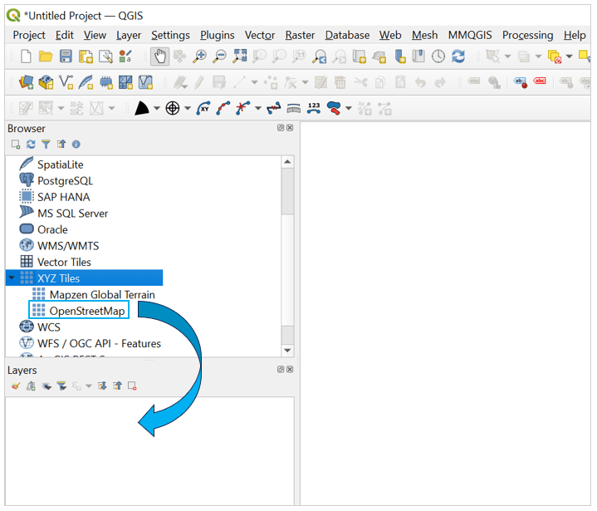Click the Zoom In magnifier tool
Viewport: 597px width, 511px height.
point(199,57)
